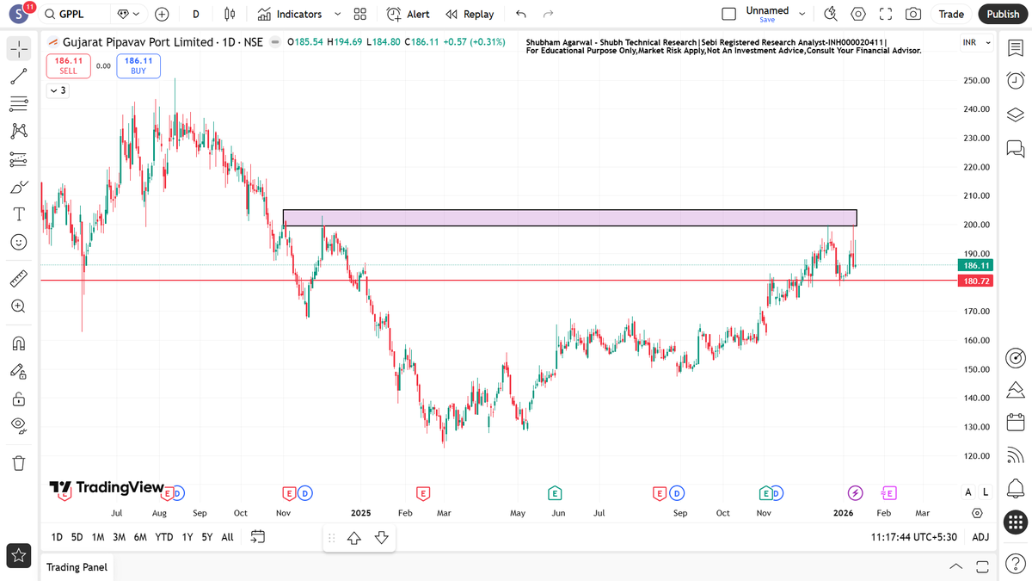
Task: Toggle stay in drawing mode
Action: coord(19,372)
